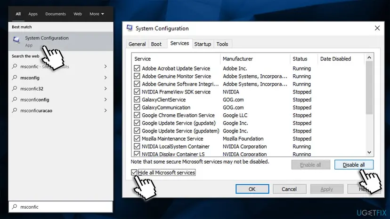Uncheck Google Chrome Elevation Service
Viewport: 390px width, 219px height.
137,115
